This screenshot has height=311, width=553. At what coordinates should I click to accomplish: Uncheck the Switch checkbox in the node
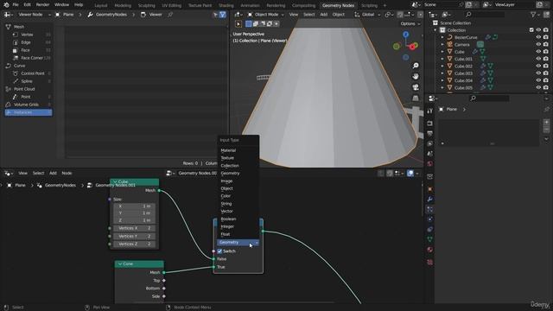[219, 251]
